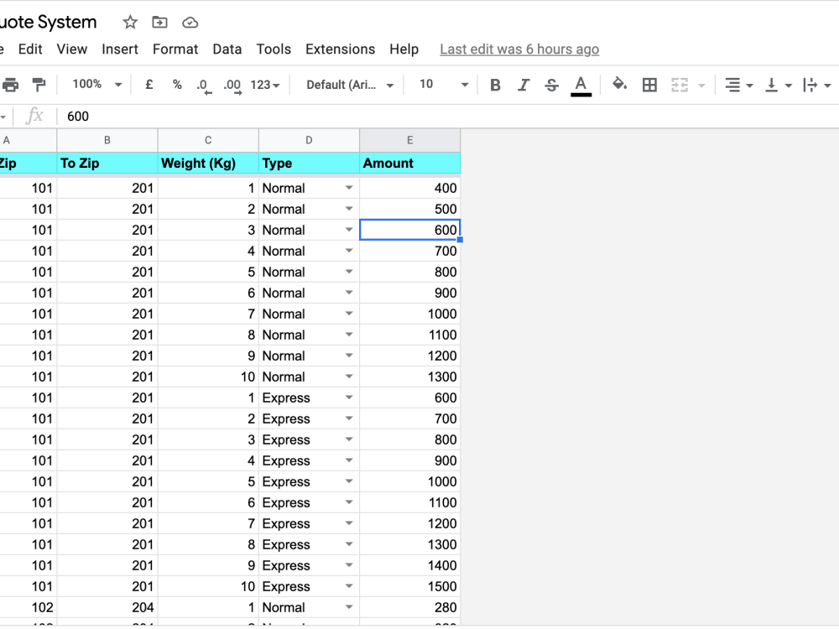This screenshot has height=629, width=839.
Task: Click the move-to-folder icon
Action: 159,23
